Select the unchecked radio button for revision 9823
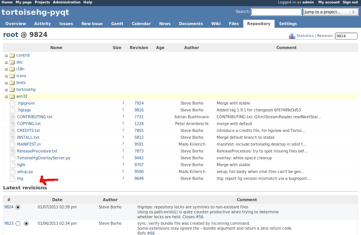361x235 pixels. click(x=18, y=224)
